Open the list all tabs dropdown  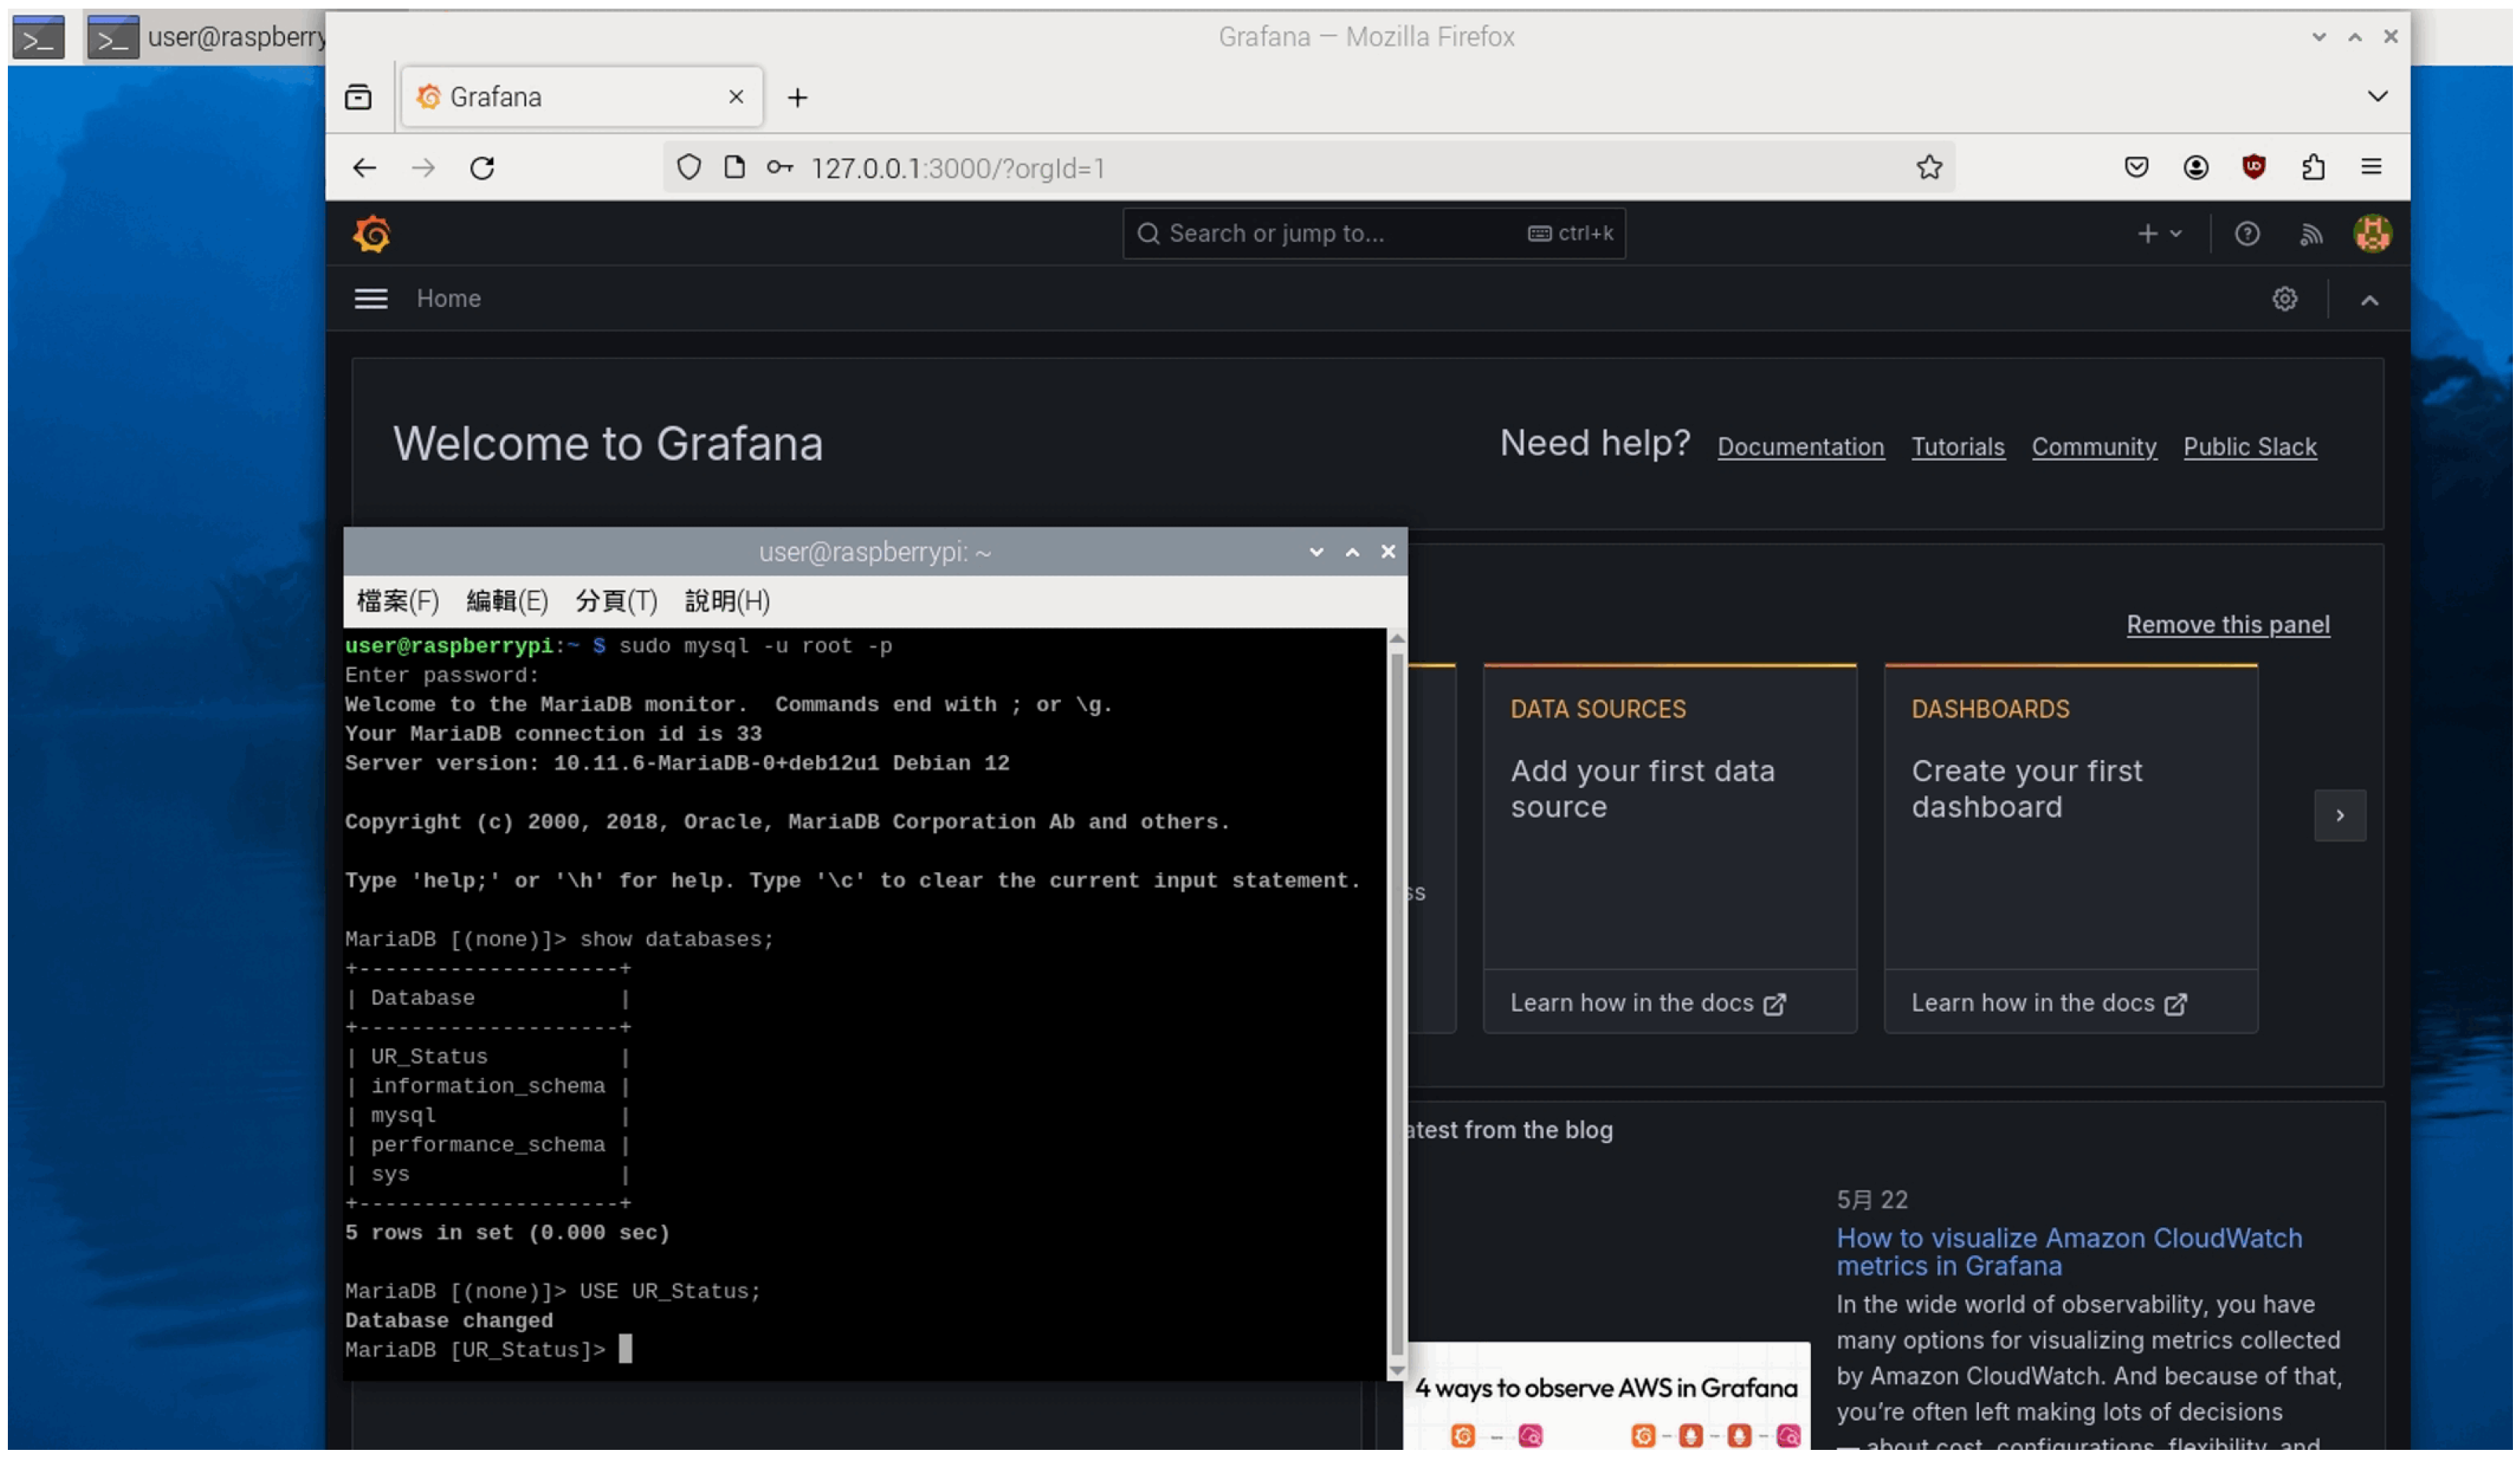tap(2378, 97)
